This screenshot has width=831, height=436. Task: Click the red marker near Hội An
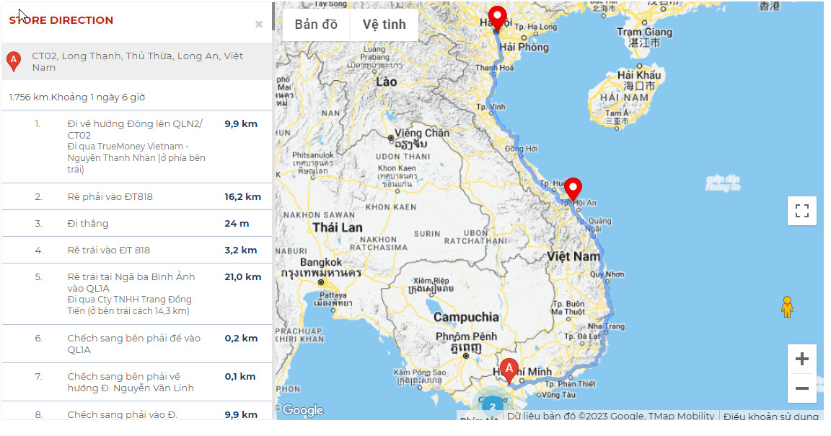[x=573, y=188]
